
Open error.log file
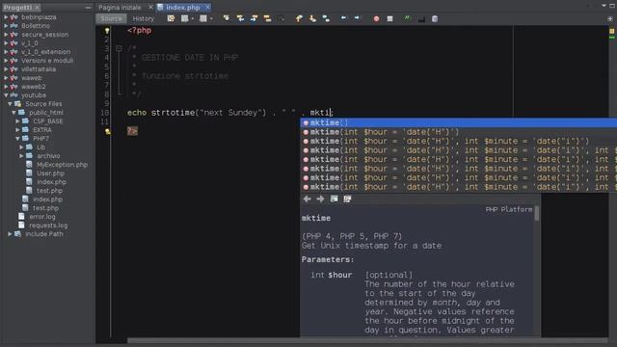tap(42, 216)
